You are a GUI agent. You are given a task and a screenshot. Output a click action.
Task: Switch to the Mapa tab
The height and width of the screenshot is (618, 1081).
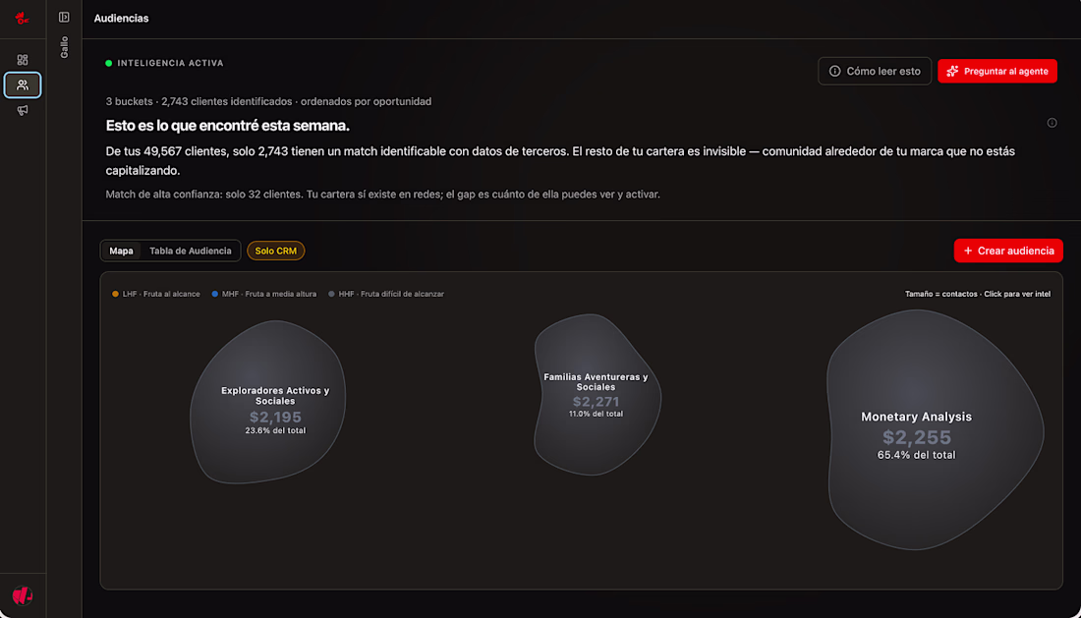[x=121, y=251]
